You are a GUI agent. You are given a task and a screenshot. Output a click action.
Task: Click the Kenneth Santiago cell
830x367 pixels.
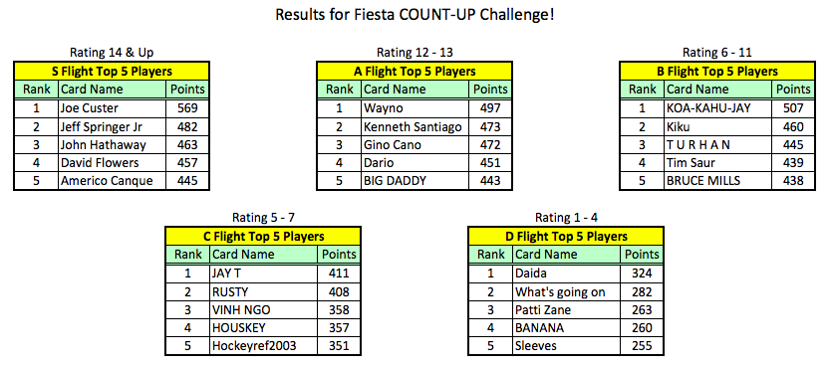pyautogui.click(x=415, y=126)
